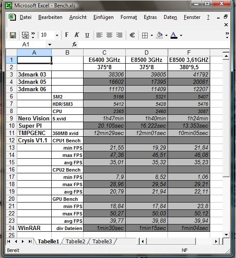
Task: Open the font size dropdown
Action: pos(57,35)
